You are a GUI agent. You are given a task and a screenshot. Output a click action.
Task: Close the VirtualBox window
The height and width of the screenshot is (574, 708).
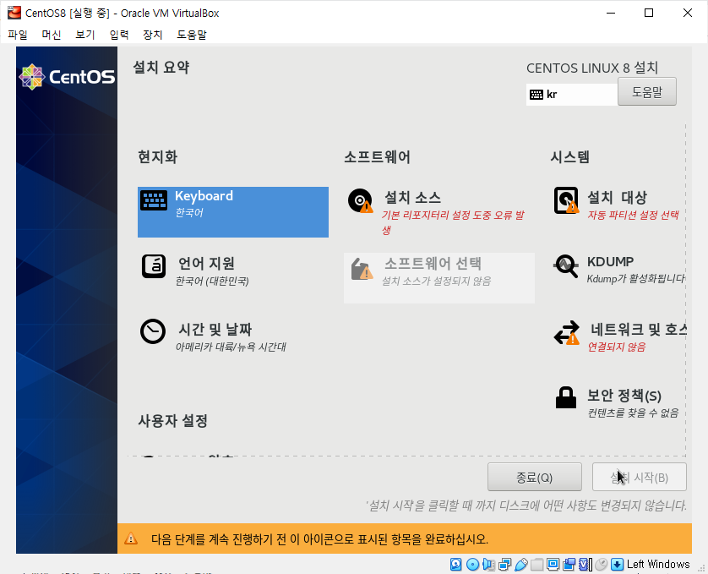tap(687, 13)
